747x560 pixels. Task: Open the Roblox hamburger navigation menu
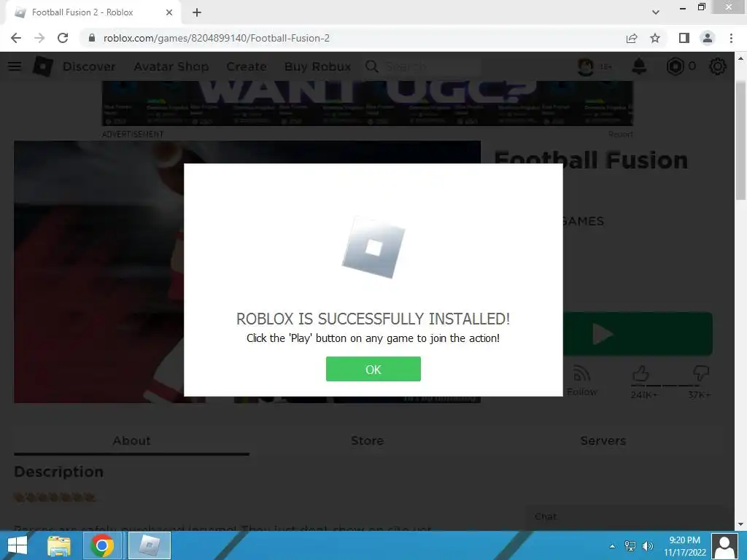pyautogui.click(x=15, y=66)
